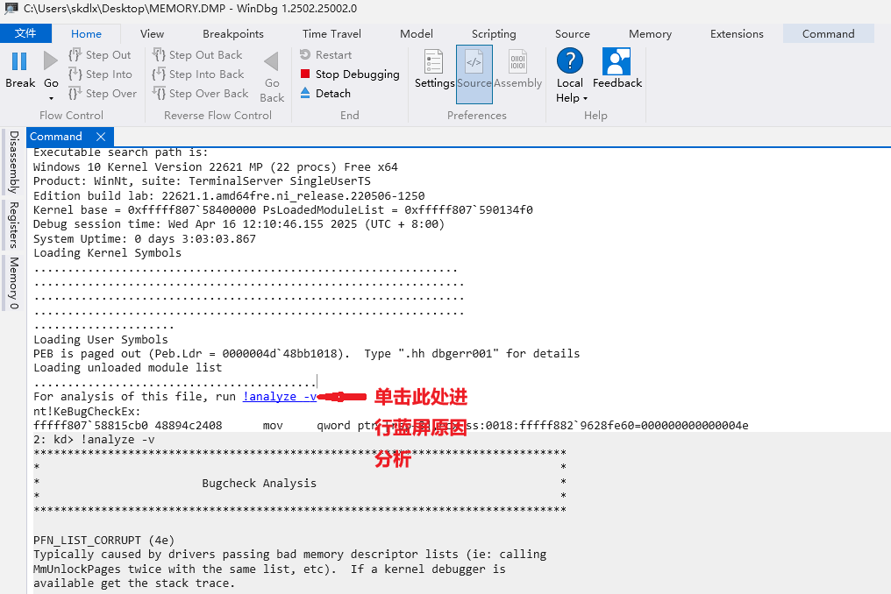The width and height of the screenshot is (891, 594).
Task: Click the Kernel base address line
Action: 283,209
